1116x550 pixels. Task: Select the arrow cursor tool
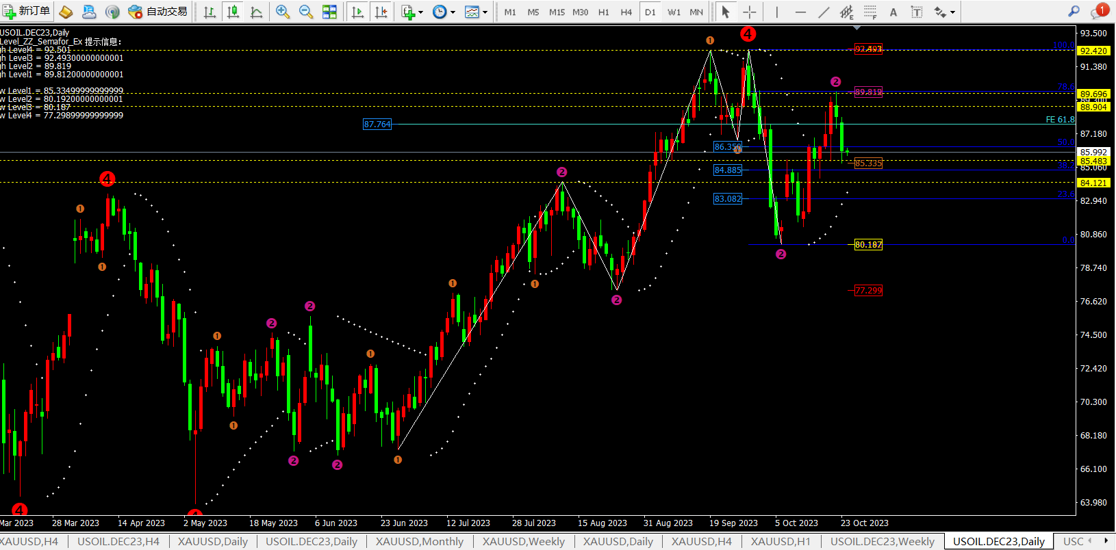click(x=726, y=12)
